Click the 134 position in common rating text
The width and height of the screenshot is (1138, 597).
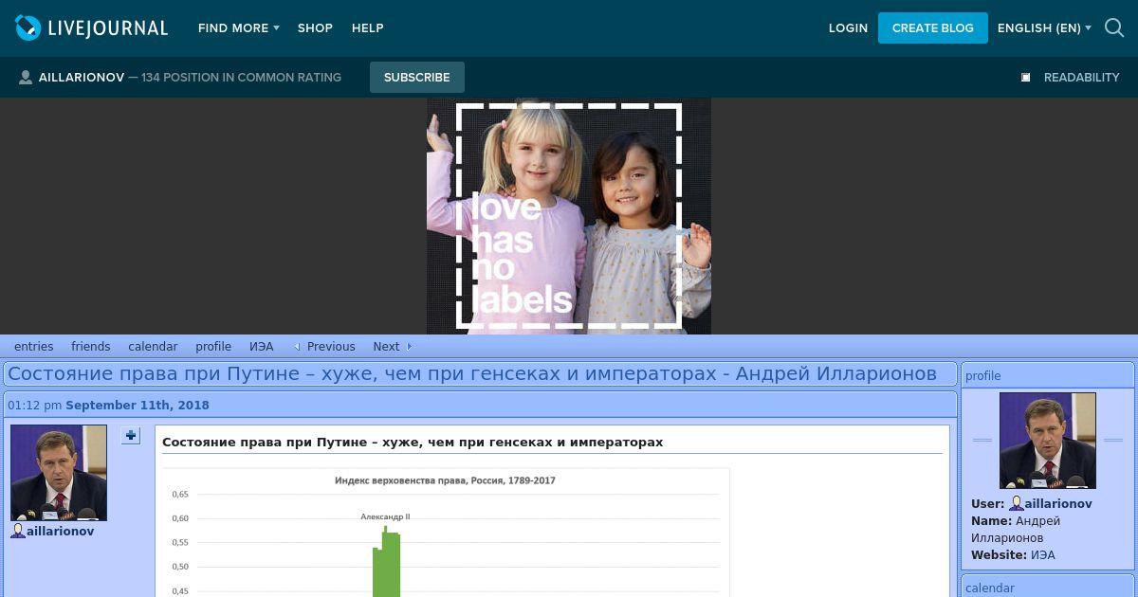point(241,78)
